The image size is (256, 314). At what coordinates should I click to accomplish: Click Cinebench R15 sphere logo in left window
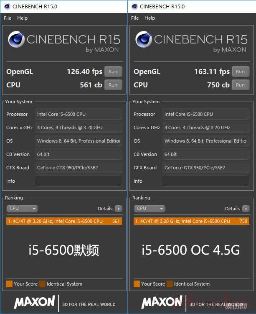pos(16,39)
